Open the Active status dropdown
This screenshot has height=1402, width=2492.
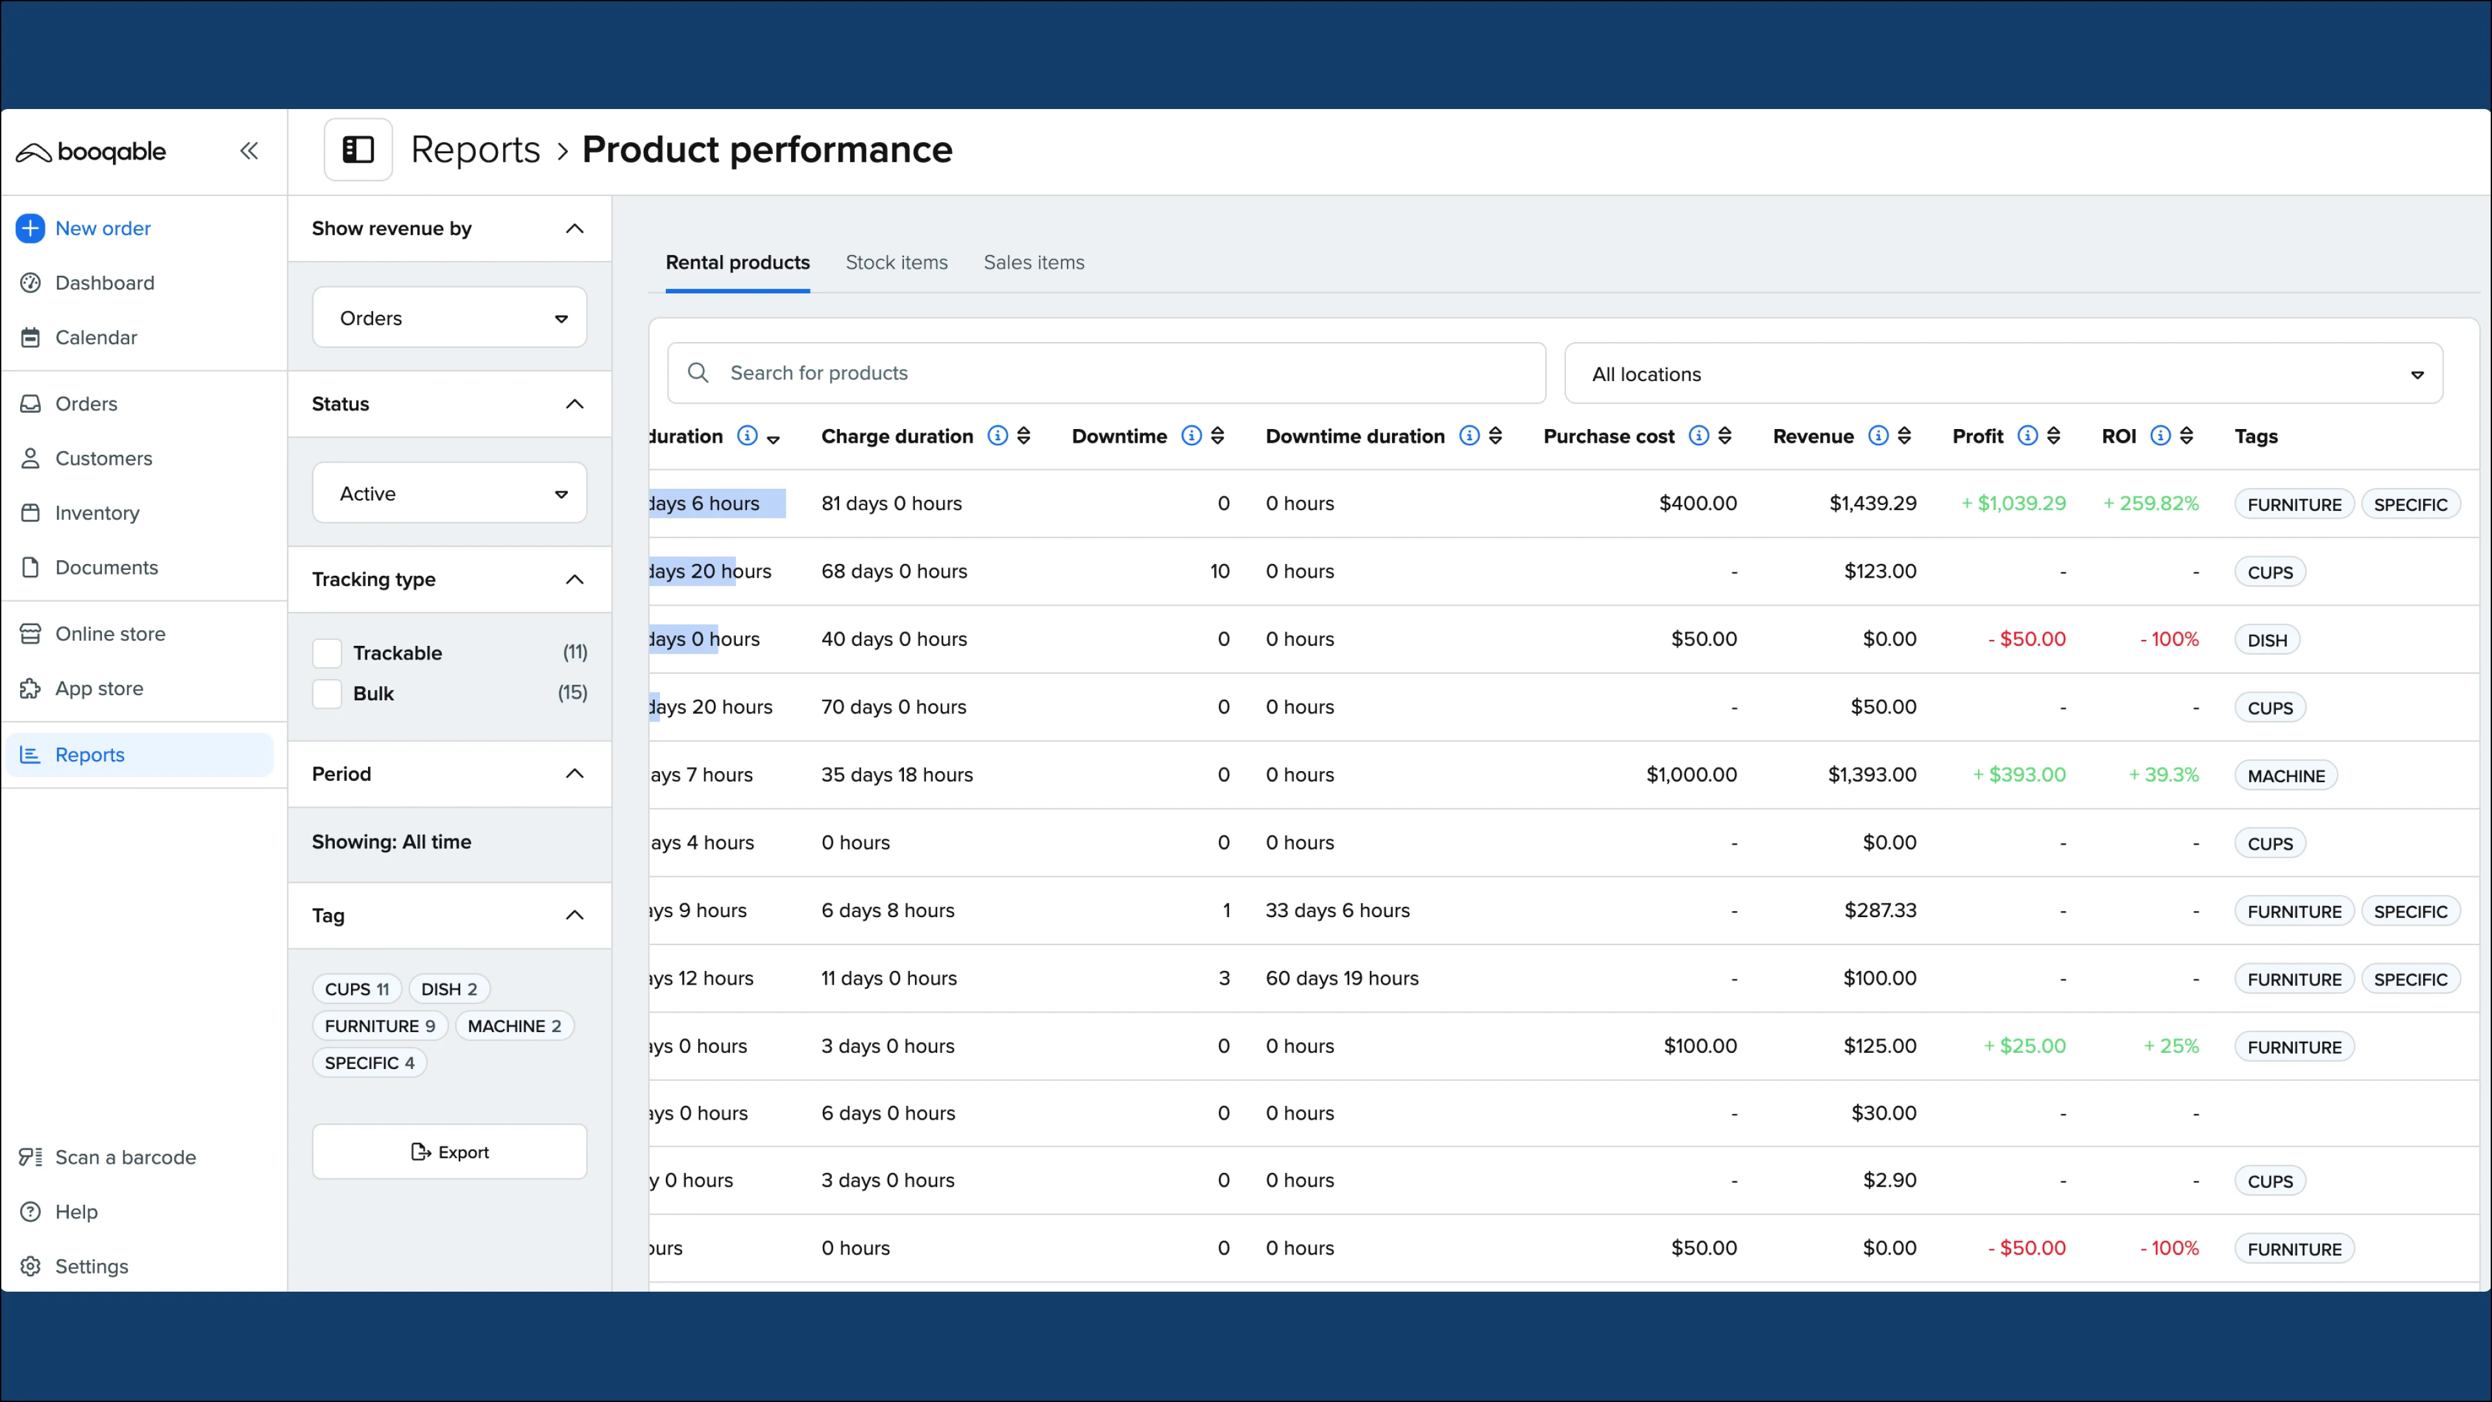(449, 493)
